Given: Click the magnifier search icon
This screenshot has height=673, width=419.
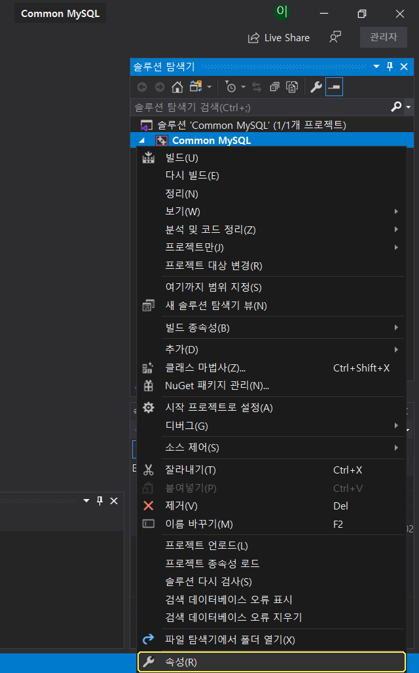Looking at the screenshot, I should (396, 107).
